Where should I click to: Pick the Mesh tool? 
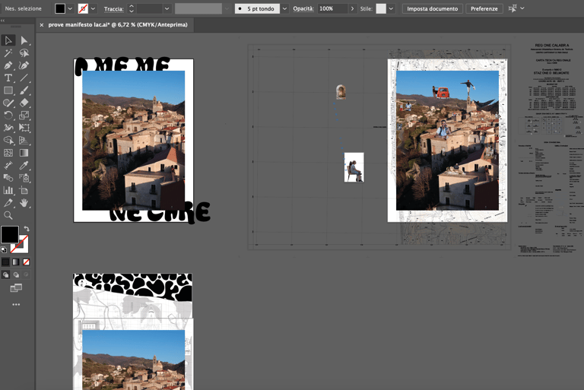[x=8, y=153]
